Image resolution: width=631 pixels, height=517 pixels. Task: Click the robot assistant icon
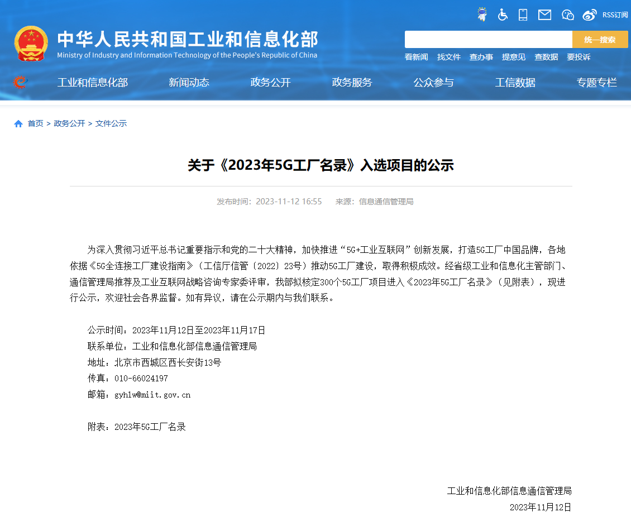[x=482, y=15]
